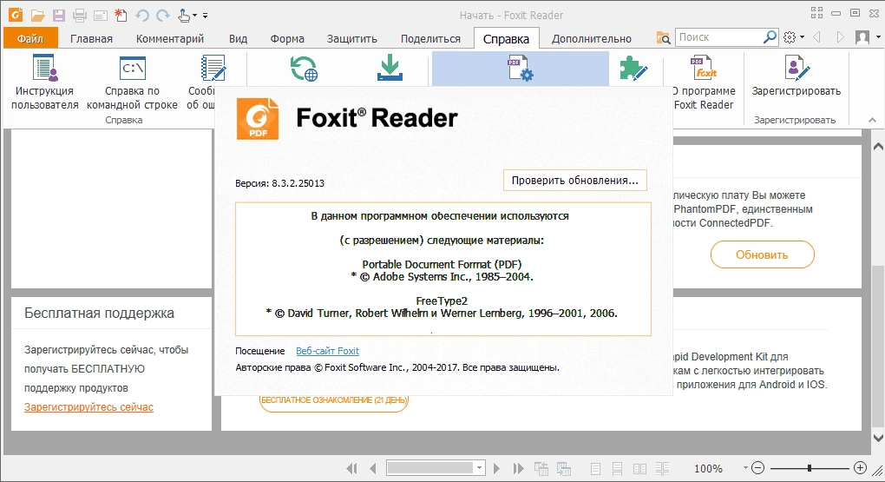Open Справка по командной строке

pyautogui.click(x=132, y=82)
